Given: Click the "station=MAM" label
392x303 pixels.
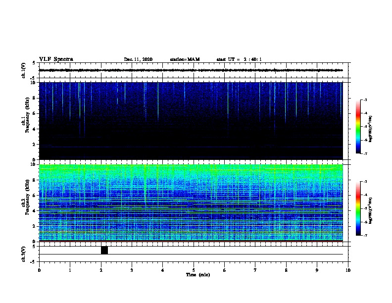Looking at the screenshot, I should [185, 59].
